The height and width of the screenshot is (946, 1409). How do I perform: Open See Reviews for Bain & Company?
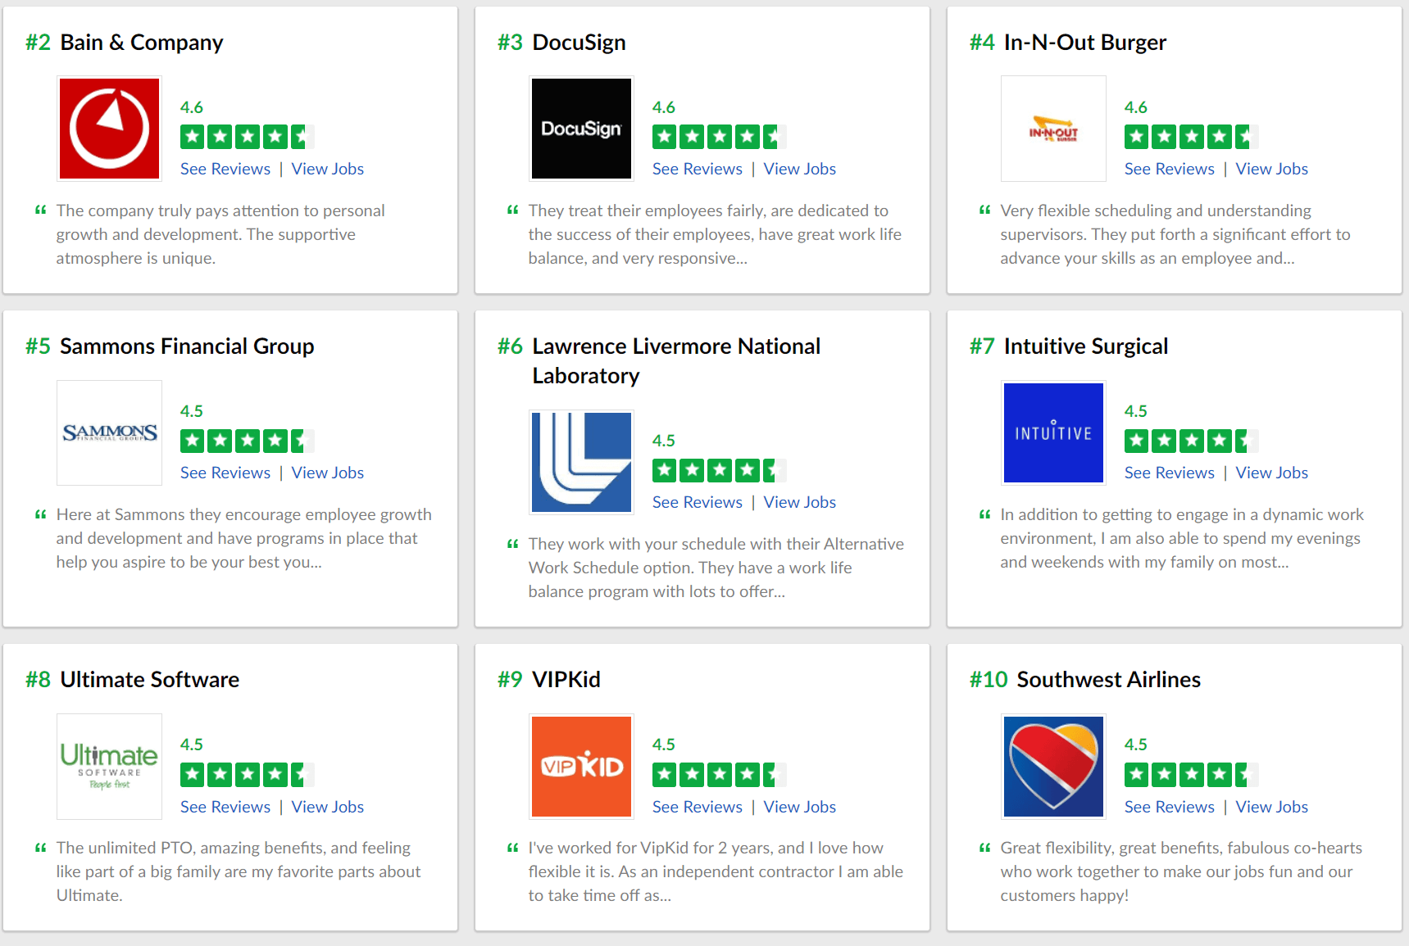[225, 169]
